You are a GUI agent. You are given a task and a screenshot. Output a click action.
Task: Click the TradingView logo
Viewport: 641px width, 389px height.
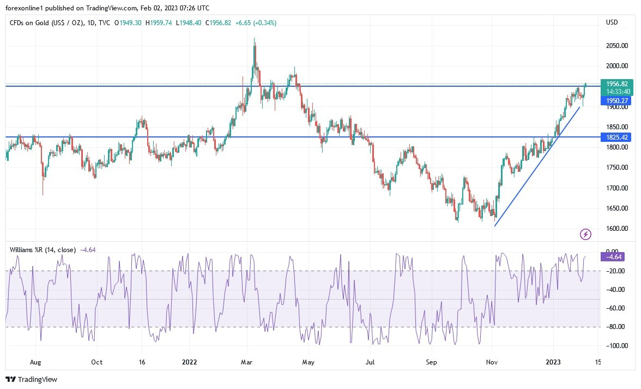[x=26, y=379]
